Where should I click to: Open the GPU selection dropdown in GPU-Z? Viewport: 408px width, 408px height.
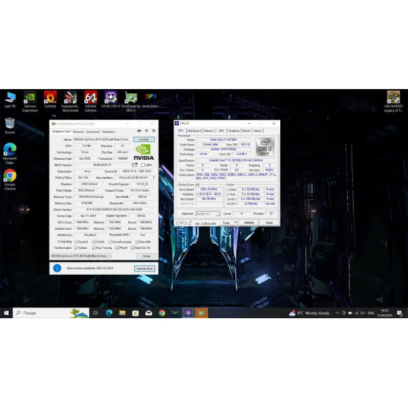(81, 256)
